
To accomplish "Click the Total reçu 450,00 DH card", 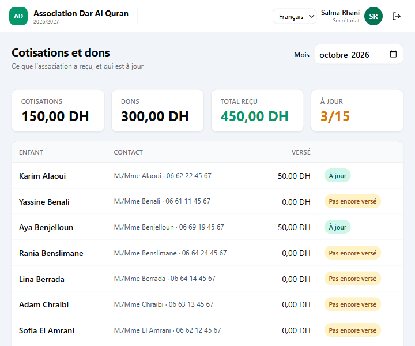I will (257, 110).
